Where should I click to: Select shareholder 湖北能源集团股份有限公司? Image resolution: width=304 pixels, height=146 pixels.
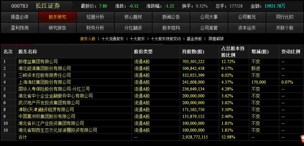(x=45, y=68)
